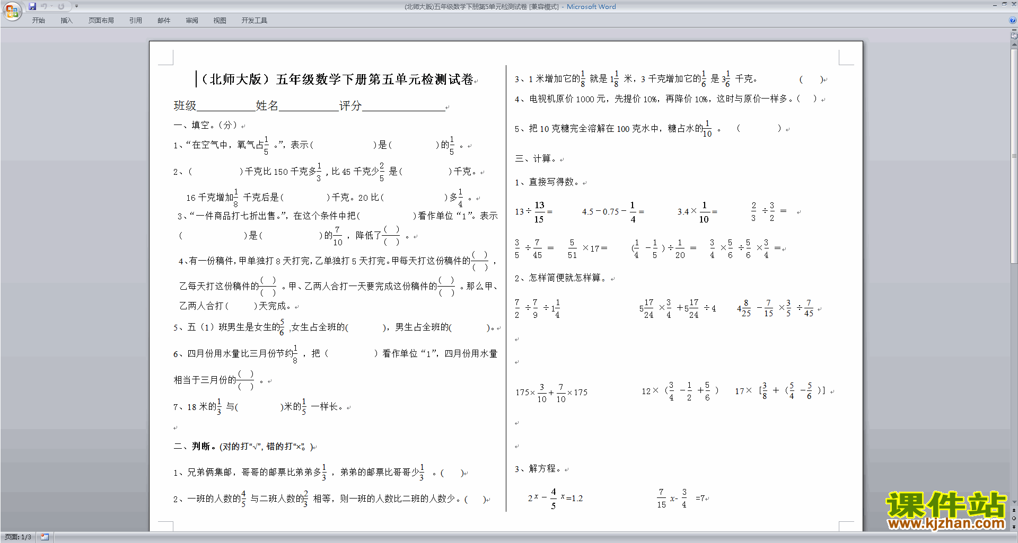Click the subheading 3、解方程。
Screen dimensions: 1018x543
[x=538, y=469]
